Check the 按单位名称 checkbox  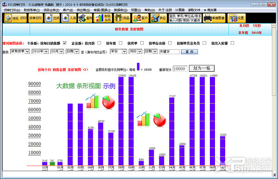(x=170, y=43)
